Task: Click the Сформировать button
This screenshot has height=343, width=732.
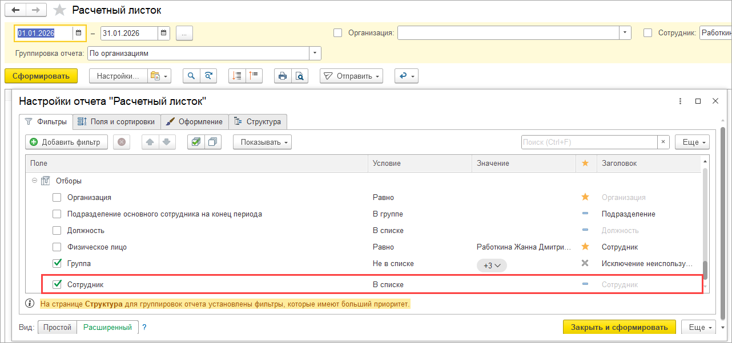Action: pyautogui.click(x=41, y=76)
